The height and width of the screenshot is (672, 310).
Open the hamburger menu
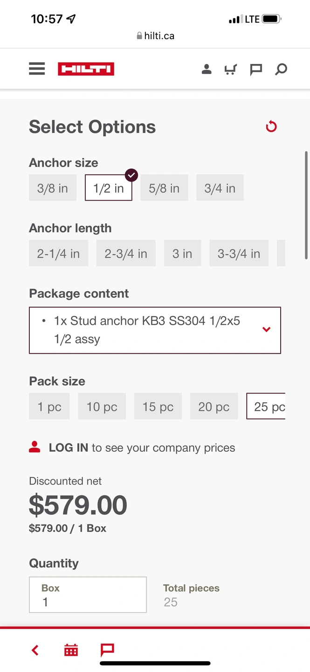[37, 69]
